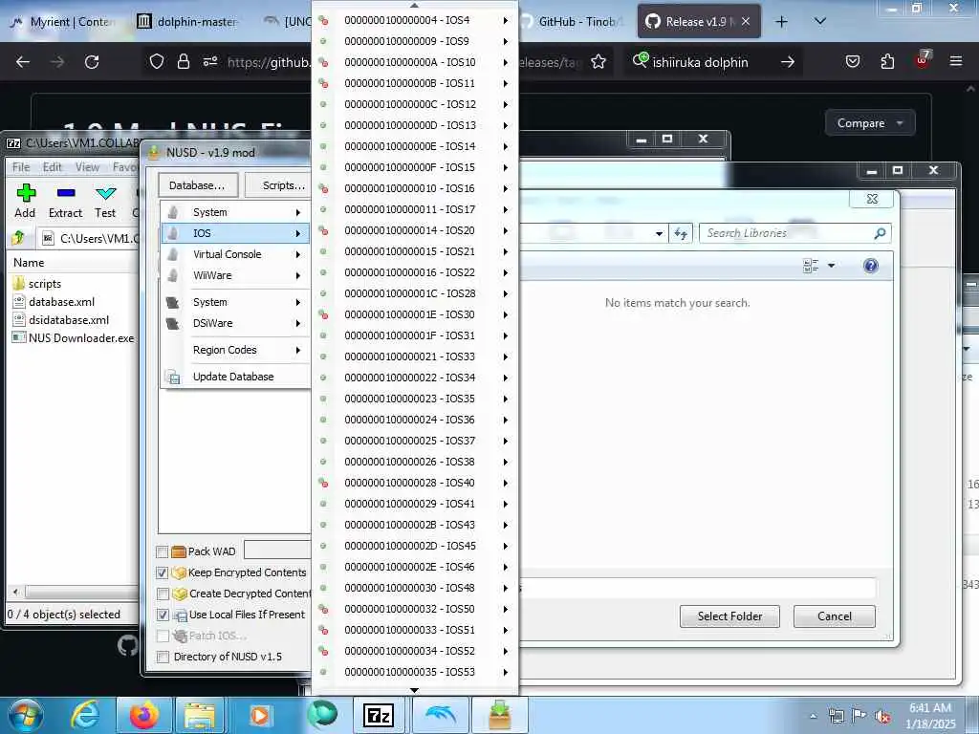Switch to the Myrient Firefox tab
979x734 pixels.
(63, 22)
